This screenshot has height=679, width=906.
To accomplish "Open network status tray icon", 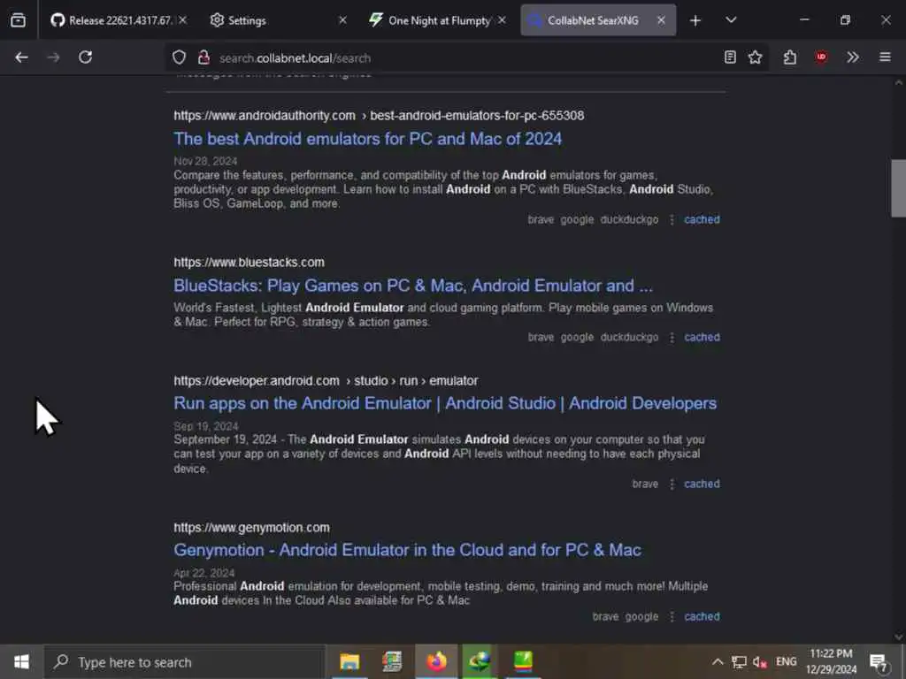I will 739,661.
